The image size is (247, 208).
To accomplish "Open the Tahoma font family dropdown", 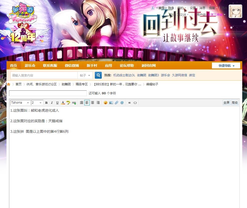I will [x=20, y=103].
